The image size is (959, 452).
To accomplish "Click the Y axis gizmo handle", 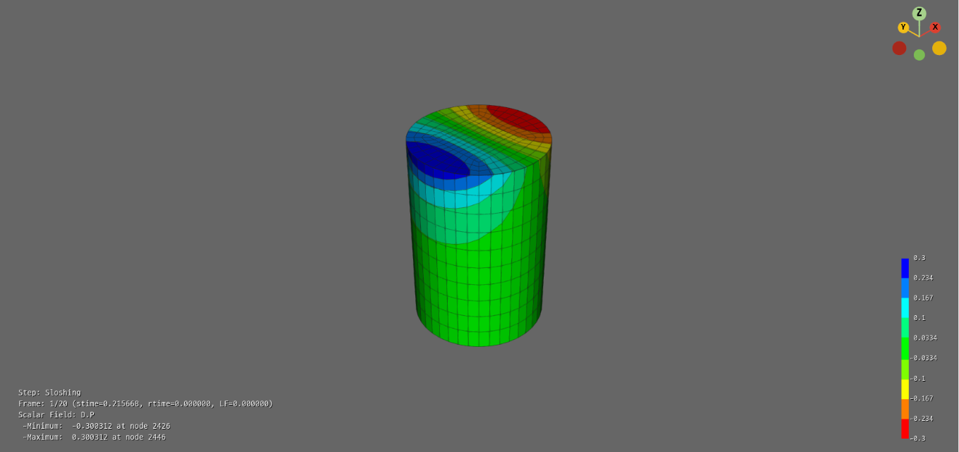I will [x=903, y=28].
